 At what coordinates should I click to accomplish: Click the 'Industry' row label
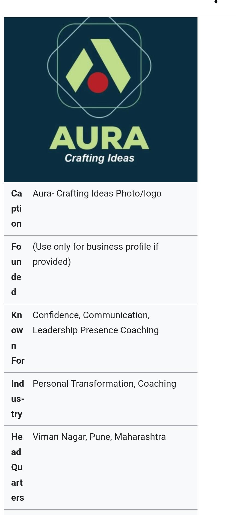click(x=17, y=399)
